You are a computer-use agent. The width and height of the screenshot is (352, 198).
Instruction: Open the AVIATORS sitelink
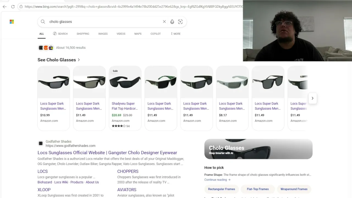click(127, 190)
